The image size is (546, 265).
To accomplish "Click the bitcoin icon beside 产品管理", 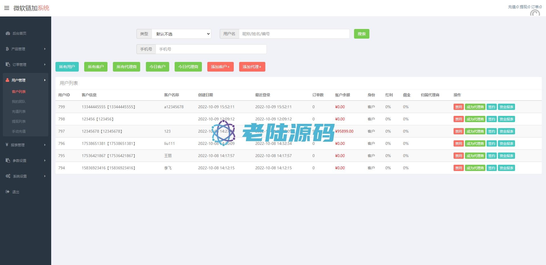I will point(7,49).
